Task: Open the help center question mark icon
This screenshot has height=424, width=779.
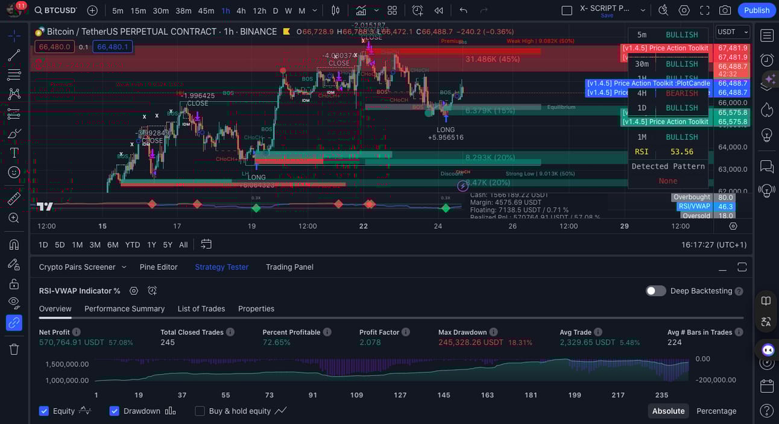Action: click(767, 411)
